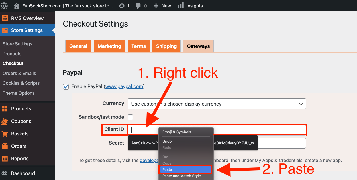
Task: Click the Coupons ticket icon
Action: point(5,121)
